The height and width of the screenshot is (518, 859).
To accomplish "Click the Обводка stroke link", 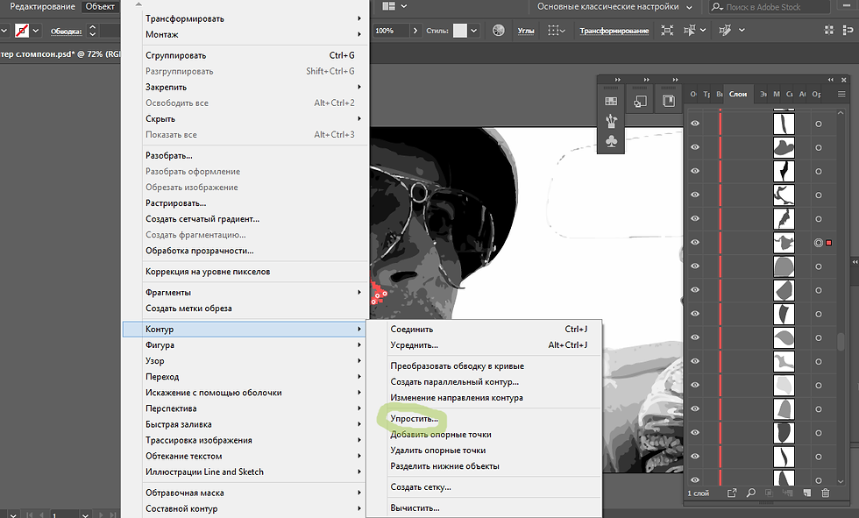I will pyautogui.click(x=67, y=32).
